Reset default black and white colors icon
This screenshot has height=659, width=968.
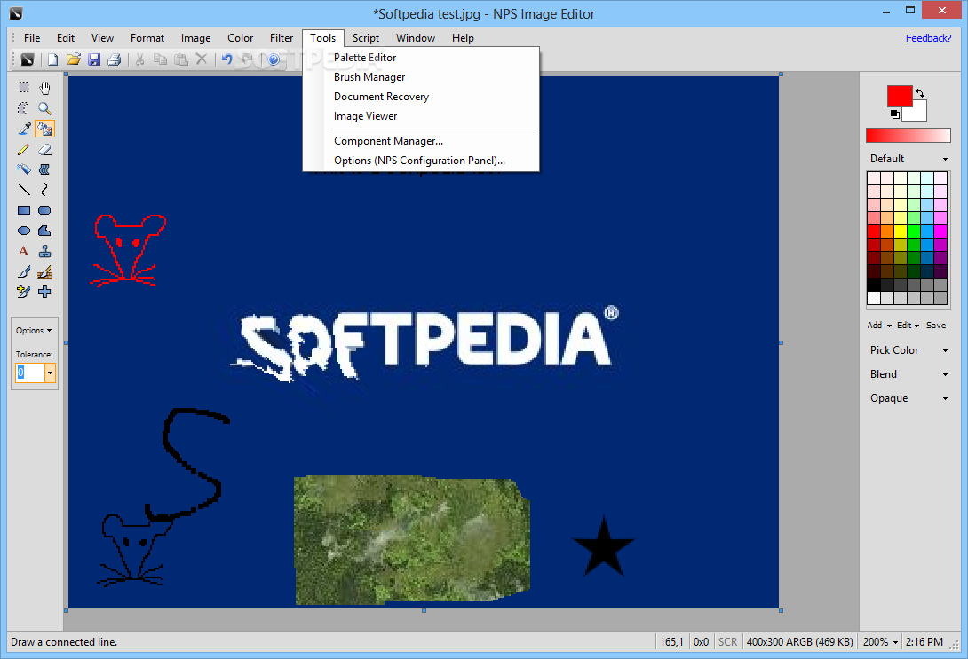click(894, 114)
